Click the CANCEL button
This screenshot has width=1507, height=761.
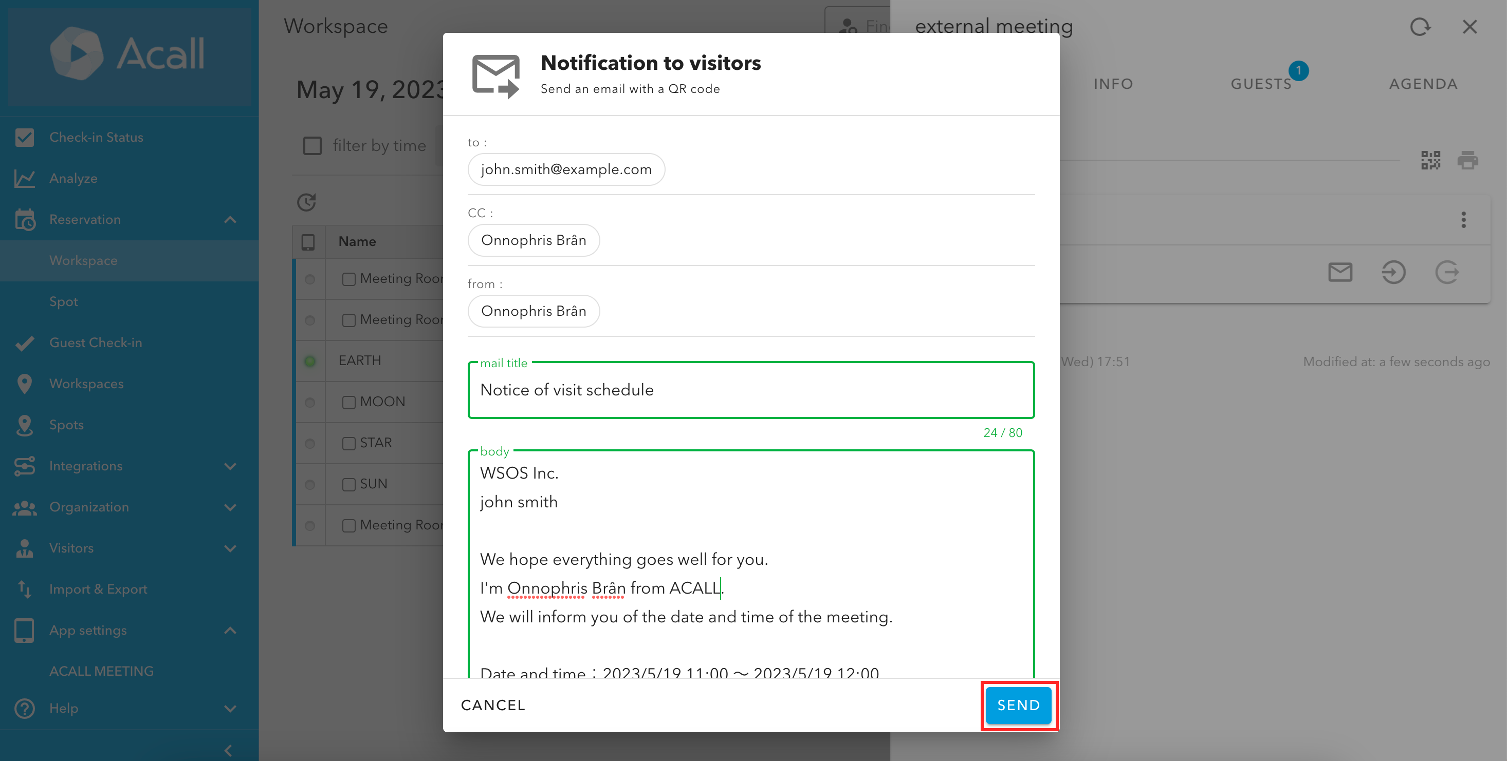492,705
